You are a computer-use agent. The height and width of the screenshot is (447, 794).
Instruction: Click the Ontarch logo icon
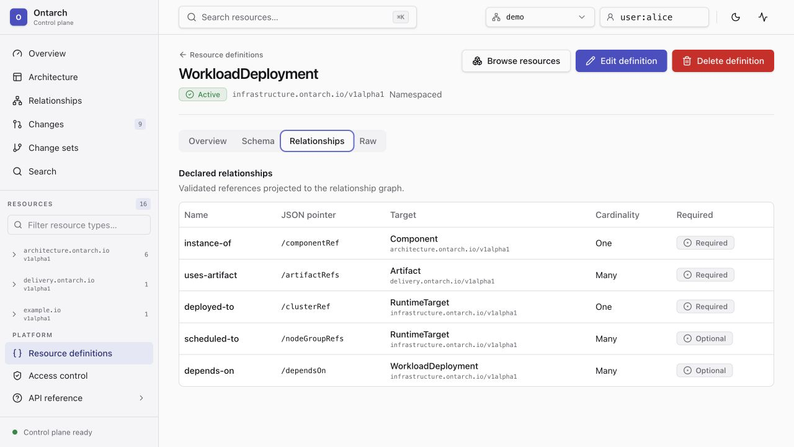coord(18,17)
